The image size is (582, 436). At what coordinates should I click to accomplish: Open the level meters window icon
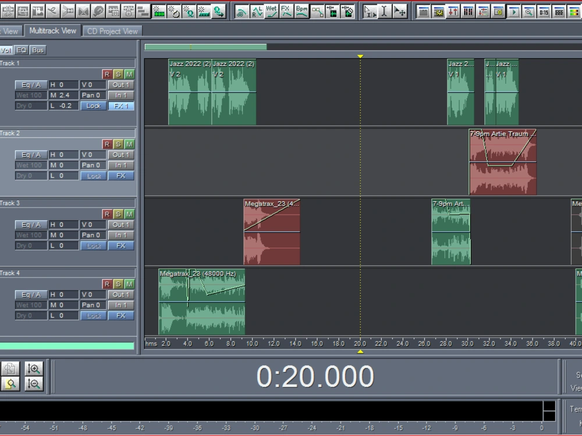click(x=574, y=11)
